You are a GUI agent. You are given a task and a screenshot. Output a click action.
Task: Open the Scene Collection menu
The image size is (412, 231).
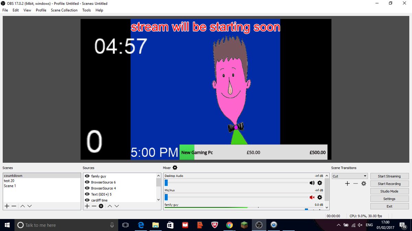pos(64,10)
